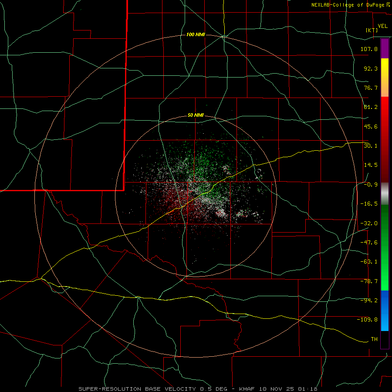The width and height of the screenshot is (392, 392).
Task: Click the gray near-zero segment of the color bar
Action: (385, 194)
